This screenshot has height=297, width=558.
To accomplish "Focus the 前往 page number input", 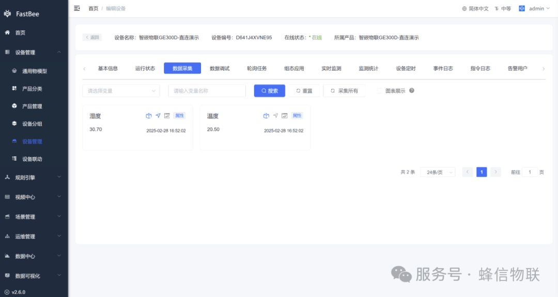I will (x=530, y=172).
